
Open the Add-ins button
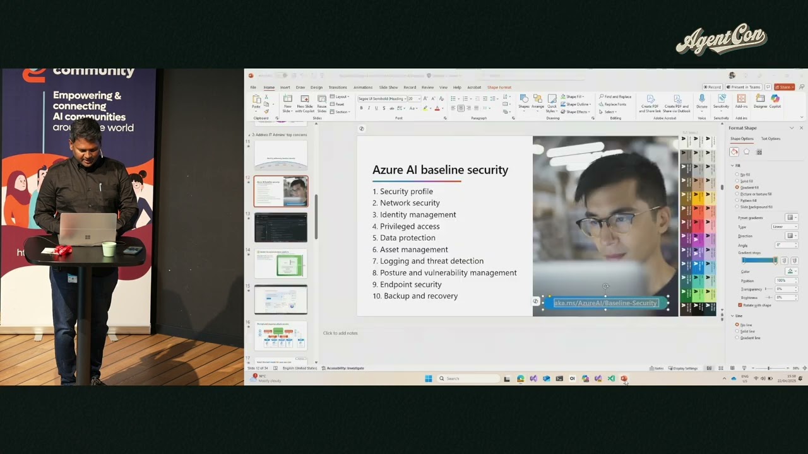tap(741, 102)
